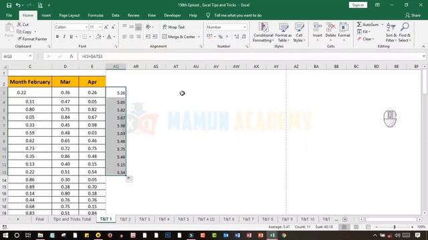
Task: Click the Save icon in quick access toolbar
Action: point(9,5)
